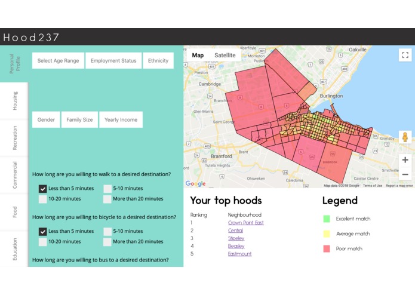415x295 pixels.
Task: Click the Ranking column header
Action: tap(198, 215)
